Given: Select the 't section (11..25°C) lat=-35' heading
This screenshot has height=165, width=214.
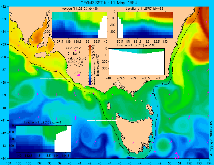Looking at the screenshot, I should click(x=144, y=9).
